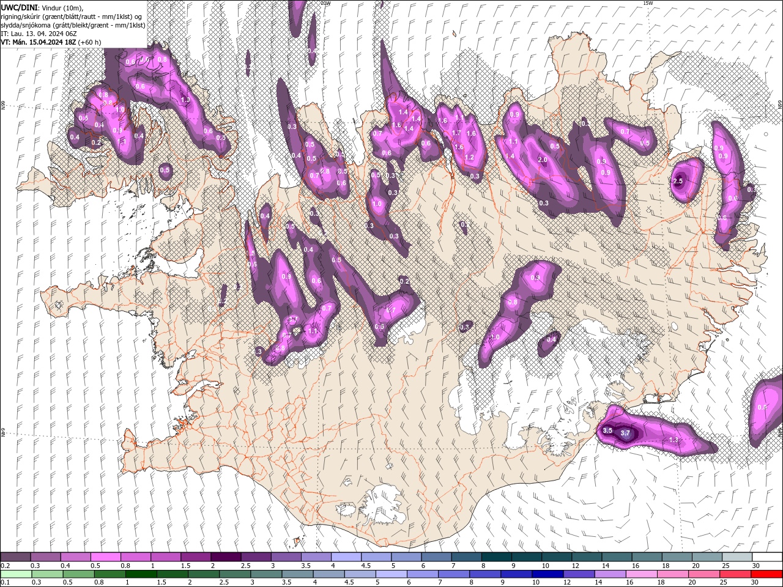Click the valid time 'VT: Mán. 15.04.2024 18Z (+60 h)'
Viewport: 783px width, 587px height.
coord(51,42)
